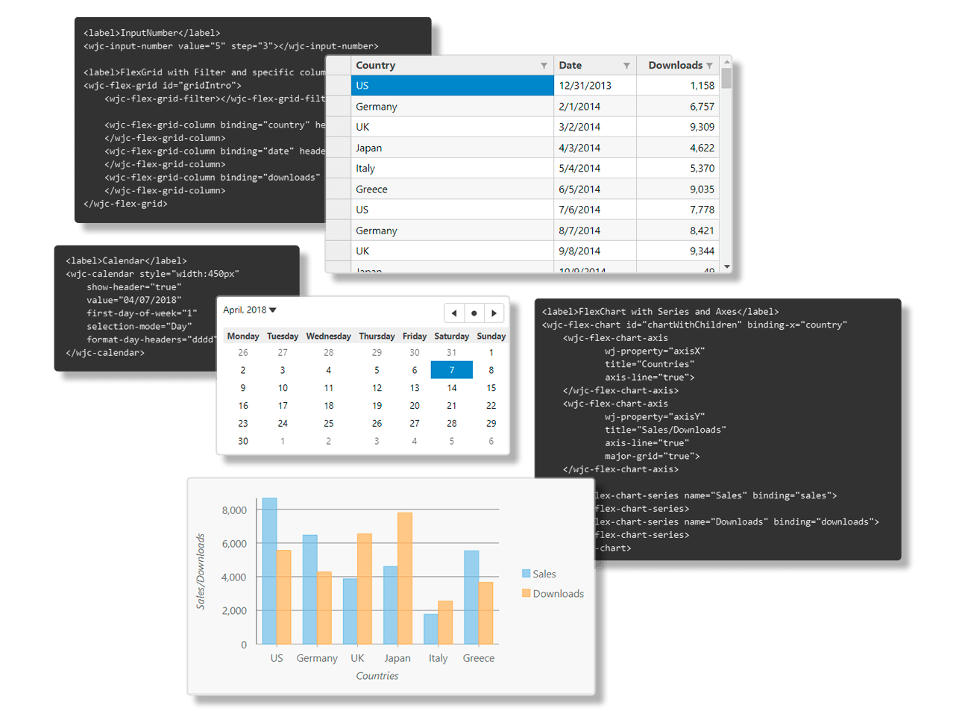
Task: Jump to today in calendar
Action: [x=474, y=313]
